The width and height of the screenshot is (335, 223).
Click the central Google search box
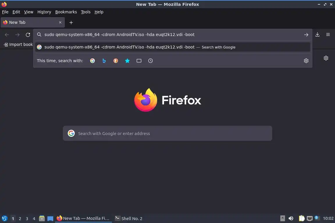[x=167, y=133]
